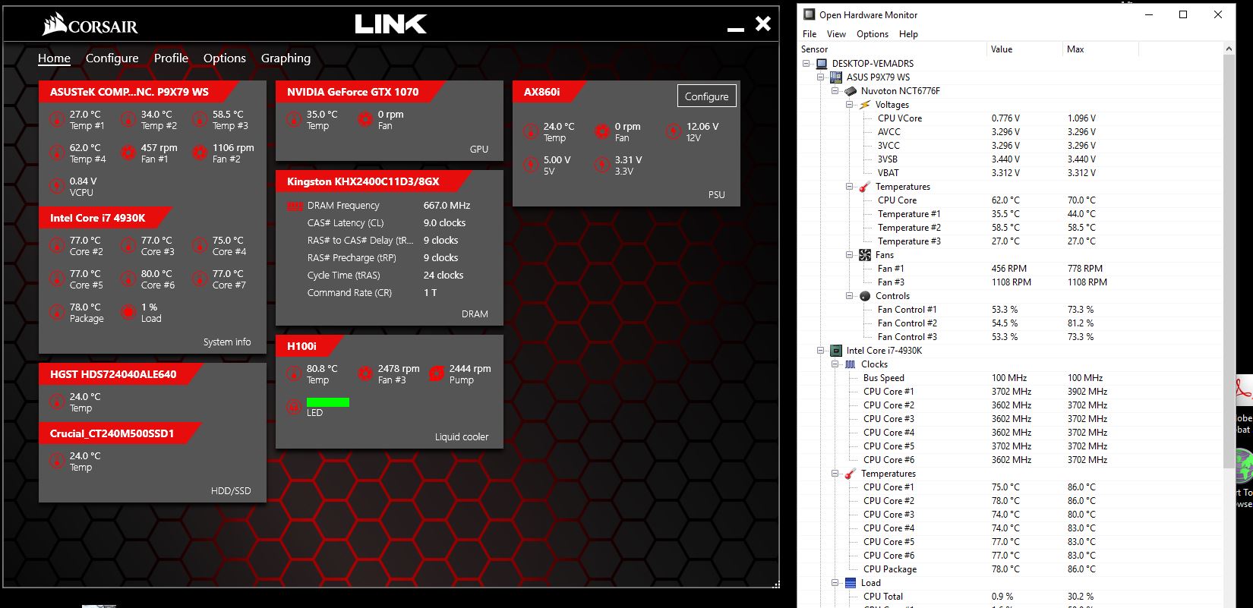
Task: Click the Corsair Link window resize grip
Action: [776, 584]
